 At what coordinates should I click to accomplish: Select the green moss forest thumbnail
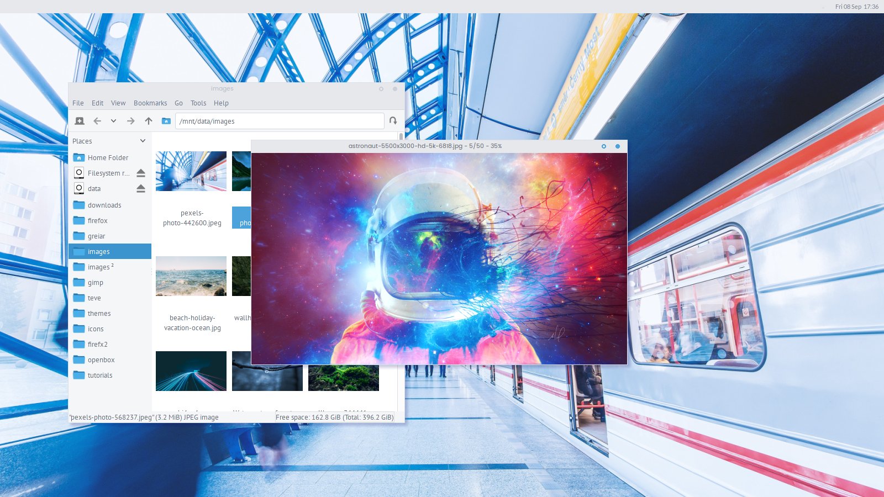pos(344,378)
